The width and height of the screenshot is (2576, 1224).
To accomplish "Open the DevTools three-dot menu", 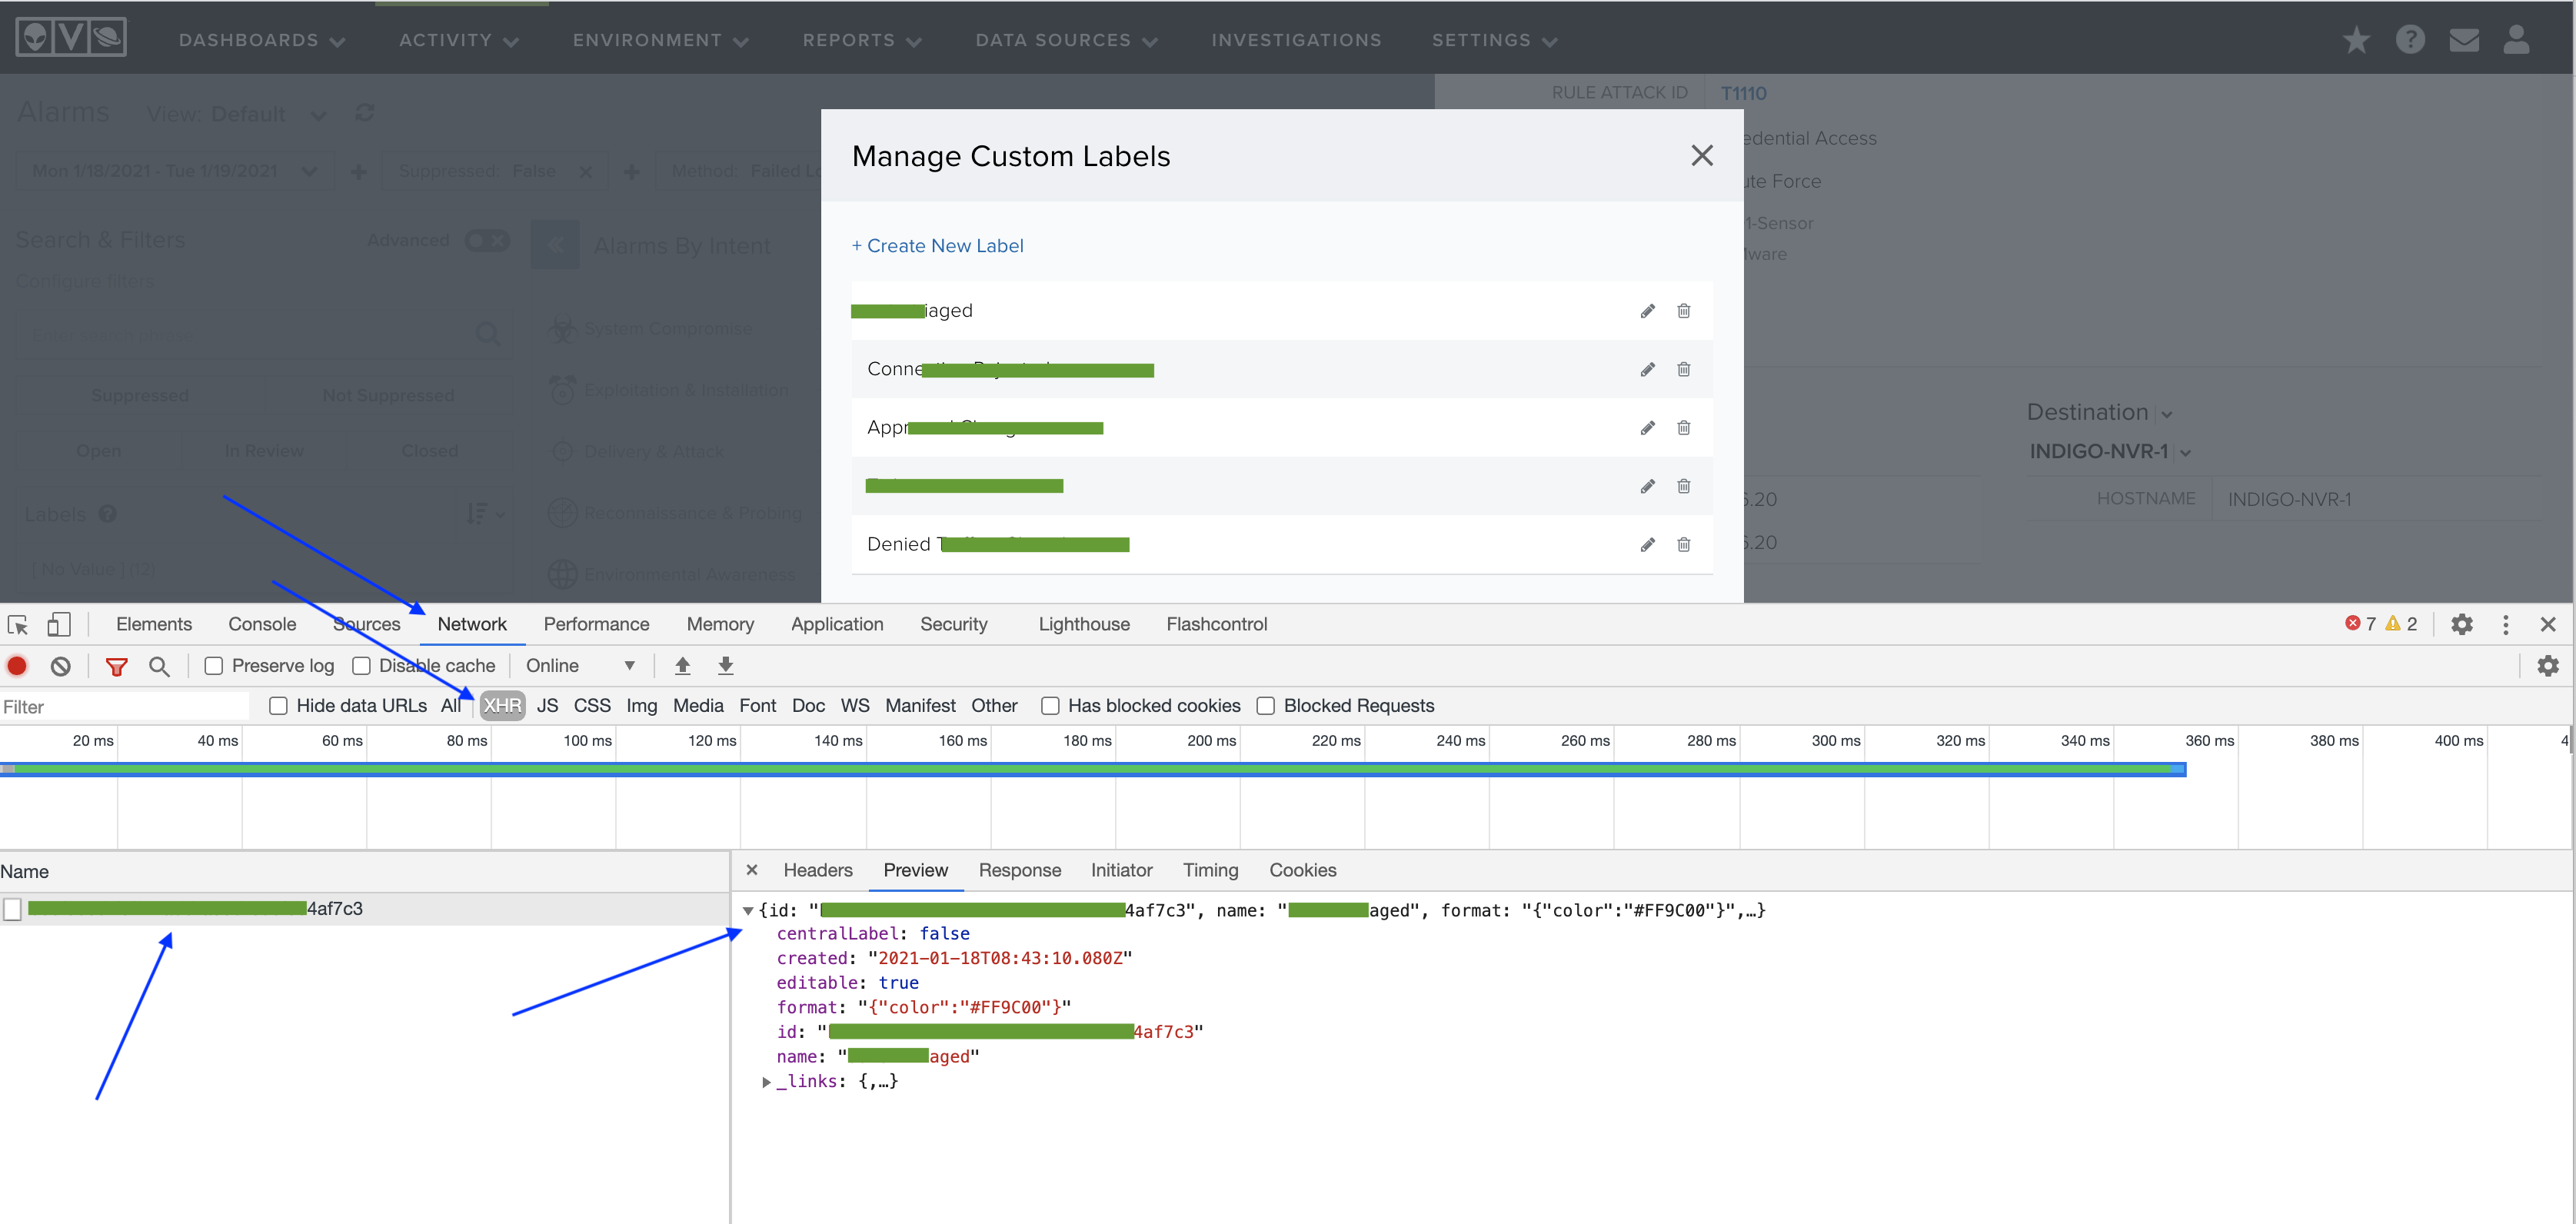I will pyautogui.click(x=2505, y=625).
